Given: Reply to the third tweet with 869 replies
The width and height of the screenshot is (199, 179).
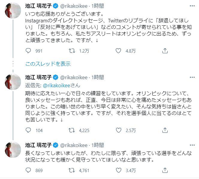Looking at the screenshot, I should 28,171.
